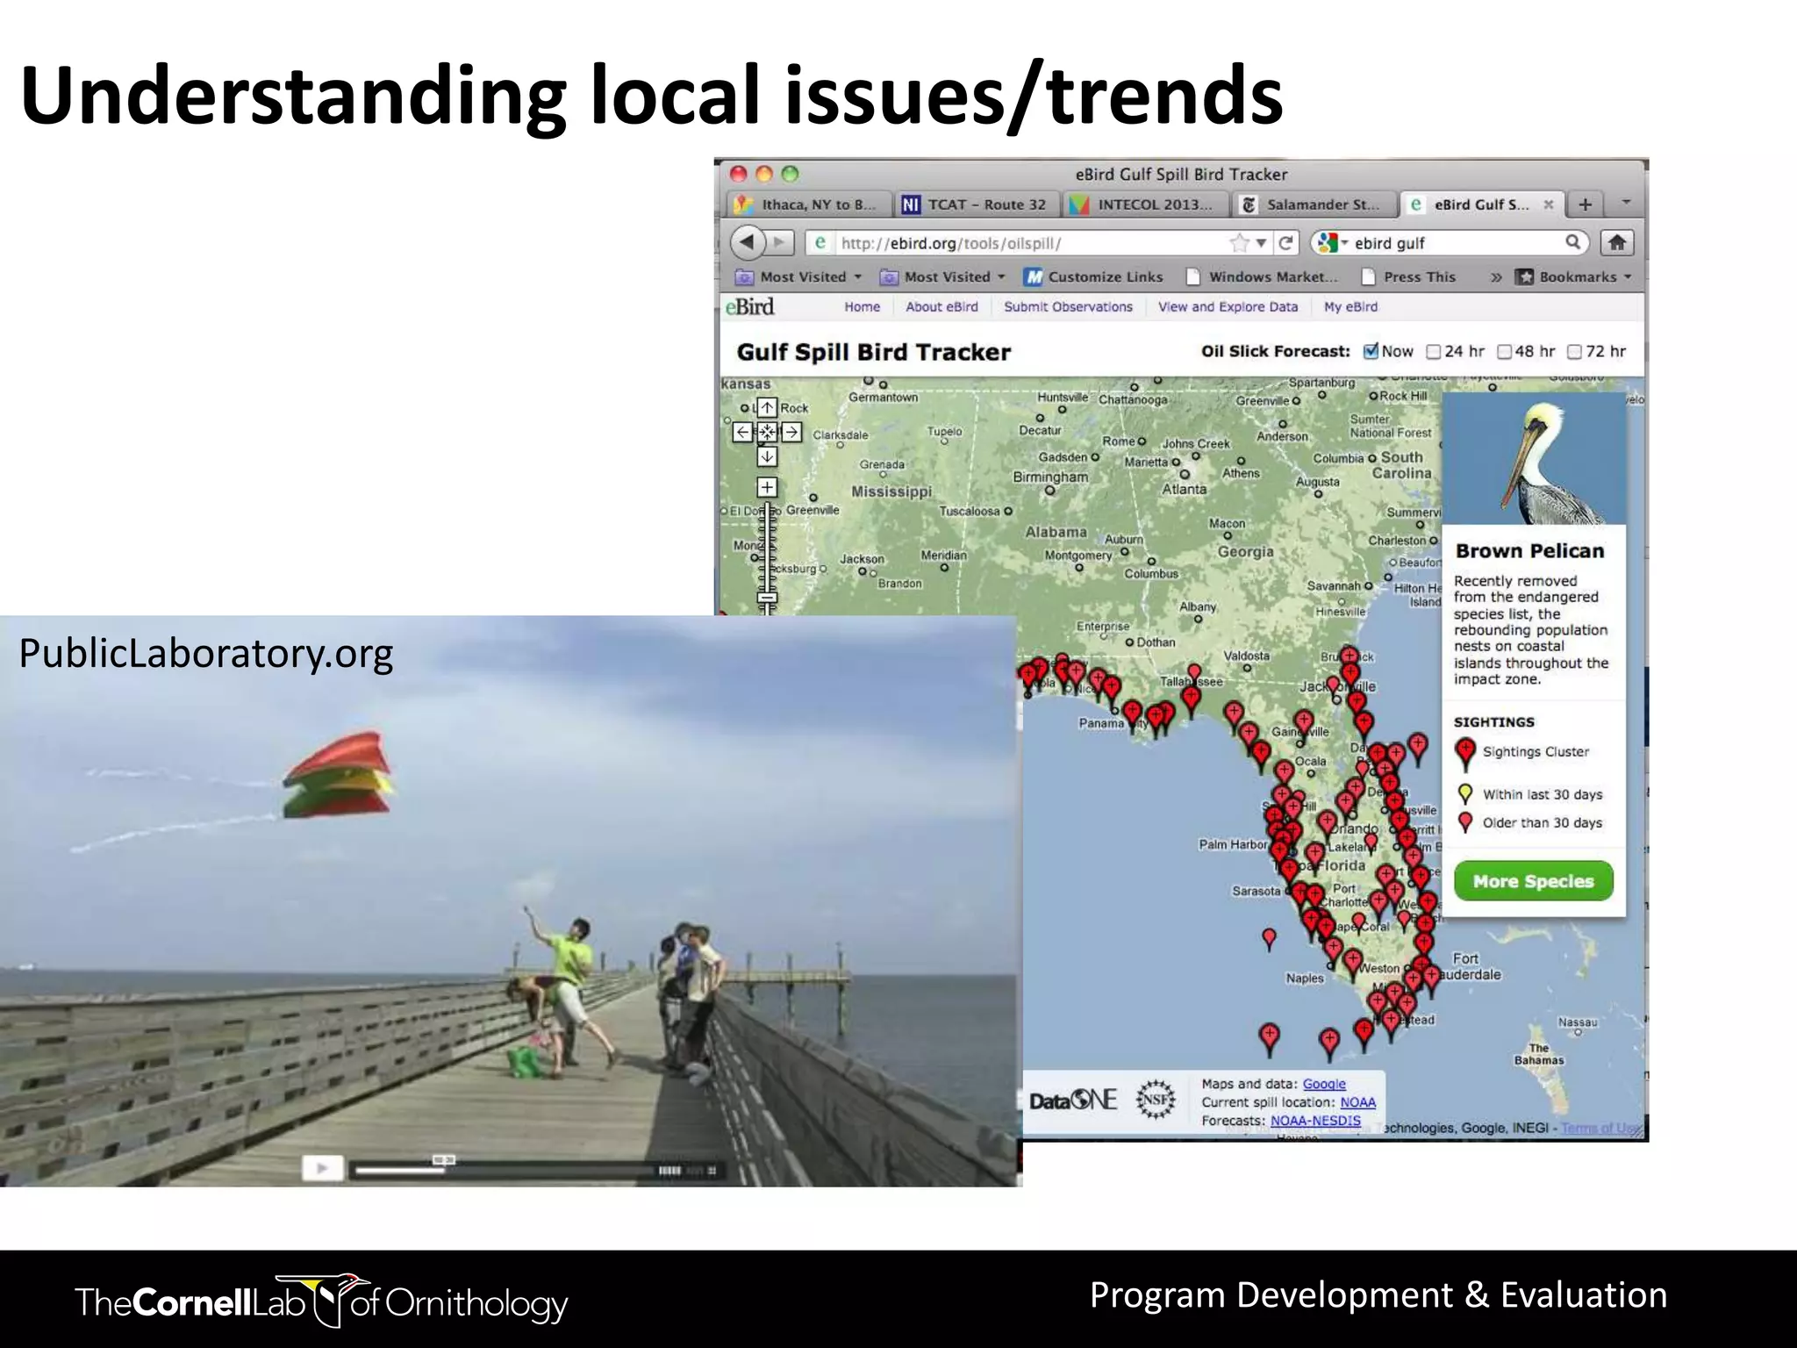Screen dimensions: 1797x1348
Task: Open a new tab with plus button
Action: pos(1585,204)
